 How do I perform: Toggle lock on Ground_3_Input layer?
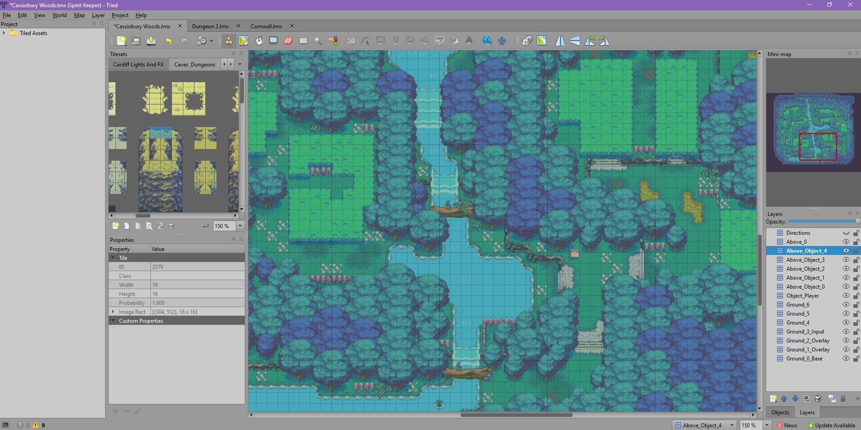[856, 332]
